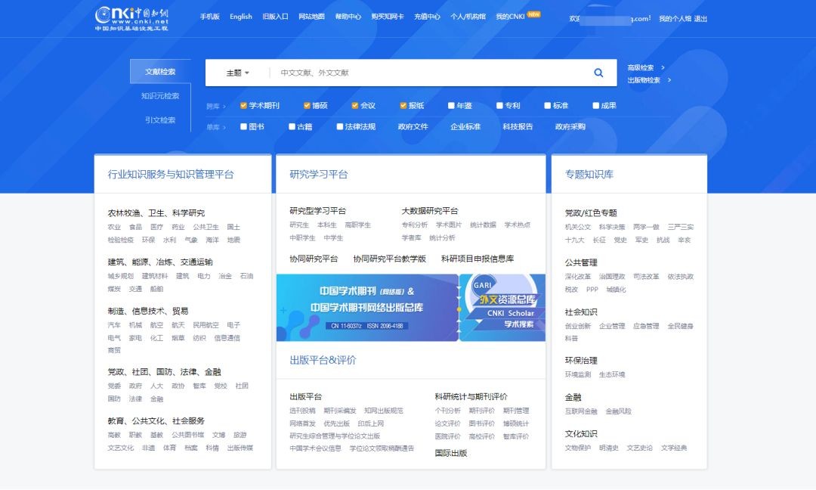Viewport: 816px width, 490px height.
Task: Switch to the 引文检索 tab
Action: click(160, 119)
